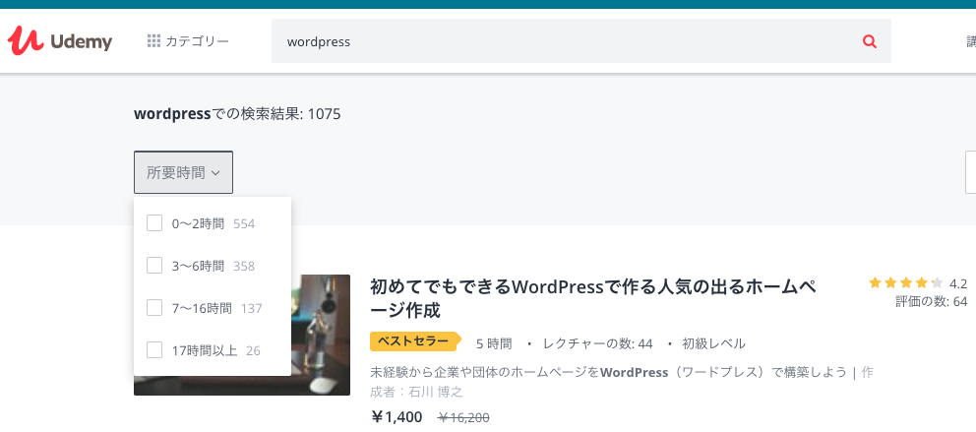Viewport: 976px width, 432px height.
Task: Click the star rating 4.2
Action: [918, 283]
